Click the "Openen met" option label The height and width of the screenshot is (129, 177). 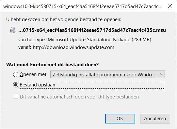(33, 74)
